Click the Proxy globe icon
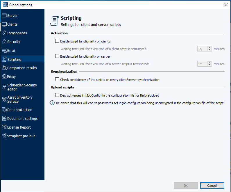This screenshot has width=231, height=192. click(4, 77)
